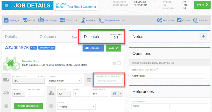This screenshot has width=212, height=112.
Task: Open the Proof contact Adam Hexter dropdown
Action: (x=168, y=76)
